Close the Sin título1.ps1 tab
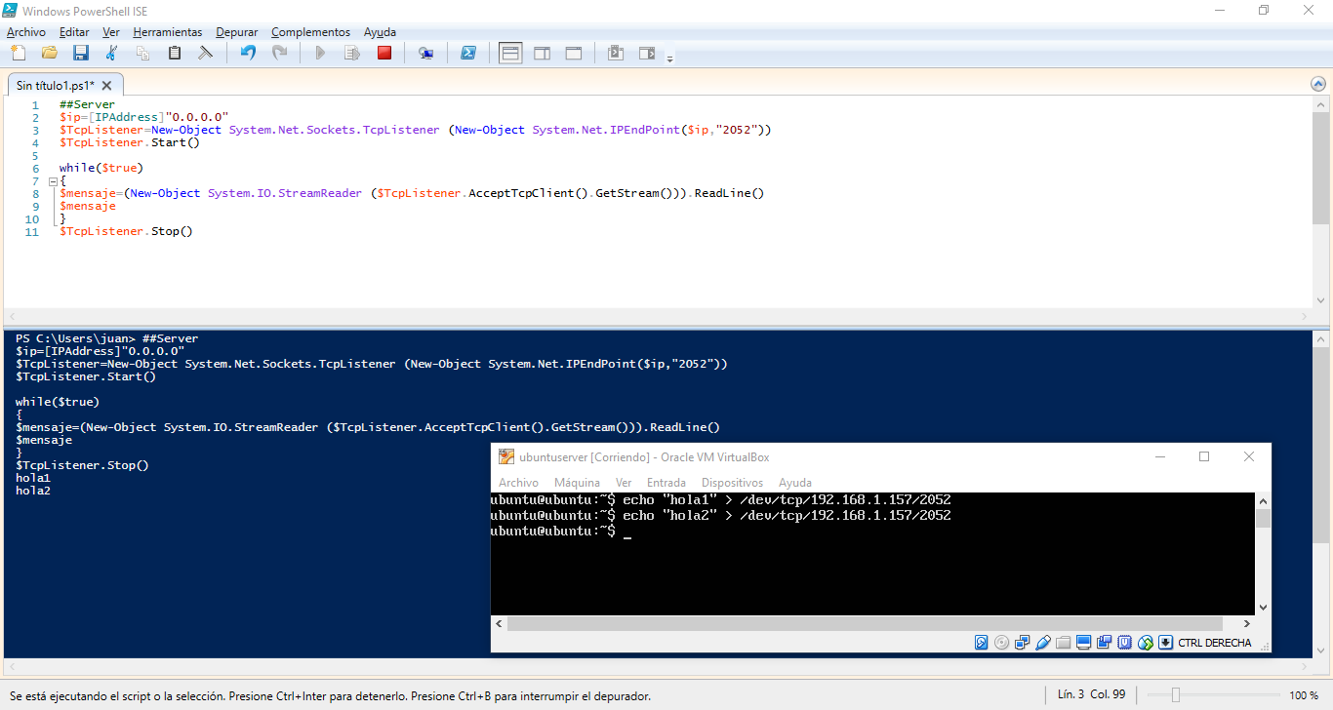 coord(108,85)
